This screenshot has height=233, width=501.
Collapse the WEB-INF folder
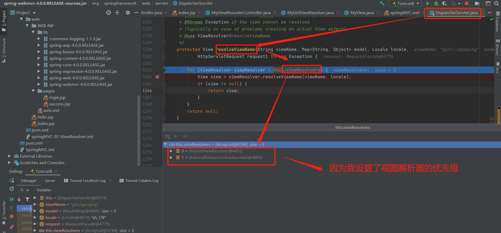[x=27, y=26]
